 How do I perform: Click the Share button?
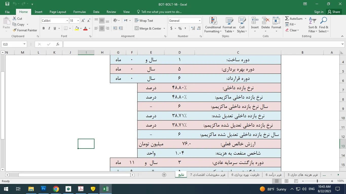tap(334, 12)
